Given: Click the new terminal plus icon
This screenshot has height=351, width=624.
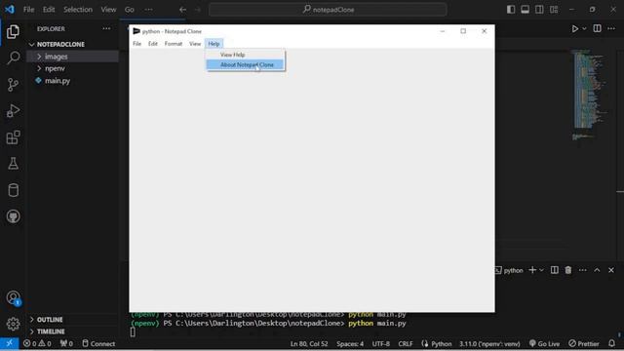Looking at the screenshot, I should [532, 270].
